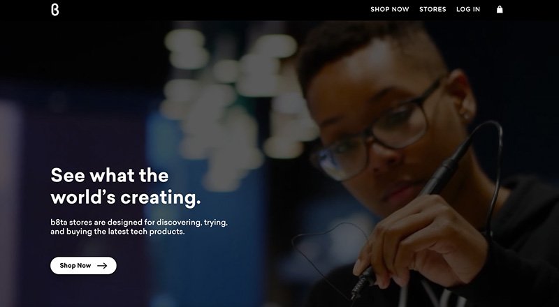
Task: Click the "b8ta stores are designed" description line
Action: click(139, 223)
